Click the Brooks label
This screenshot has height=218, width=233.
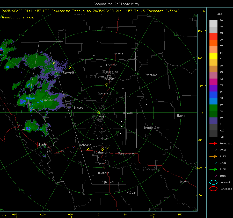pos(184,181)
